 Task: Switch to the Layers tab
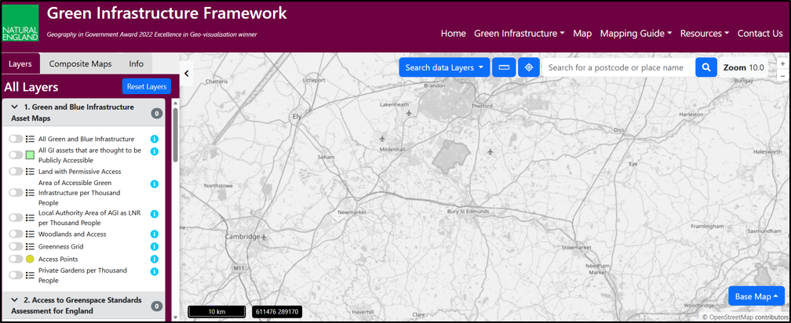point(20,64)
